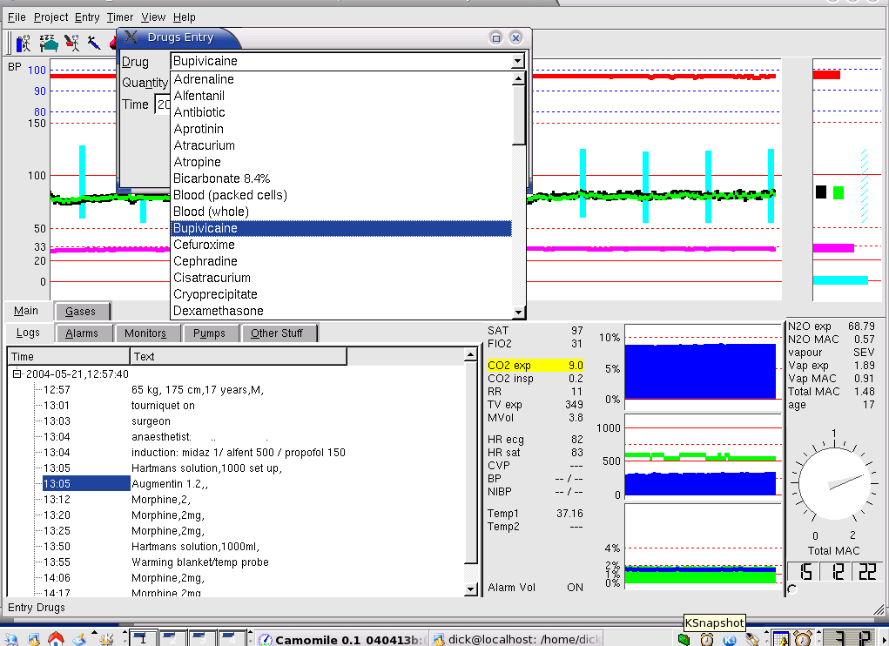
Task: Click the home icon in the taskbar
Action: click(x=56, y=639)
